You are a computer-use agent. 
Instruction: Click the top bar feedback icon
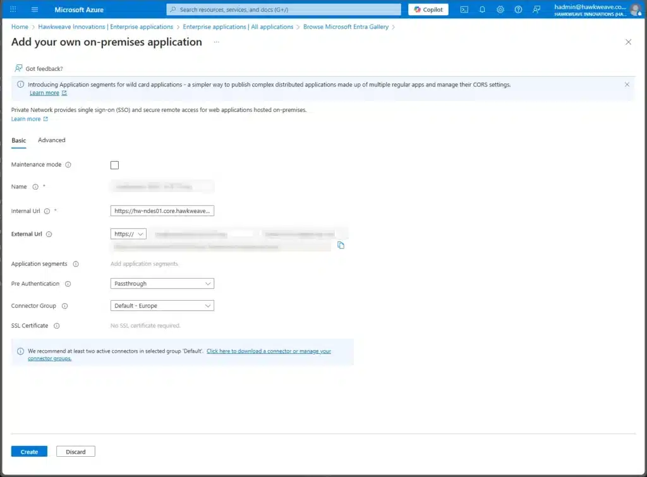click(536, 9)
